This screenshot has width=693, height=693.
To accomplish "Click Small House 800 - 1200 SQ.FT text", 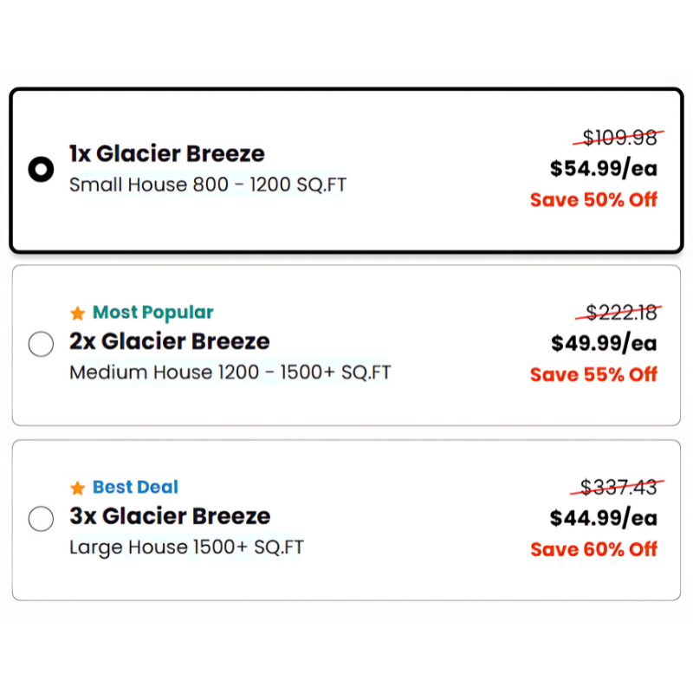I will [x=208, y=185].
